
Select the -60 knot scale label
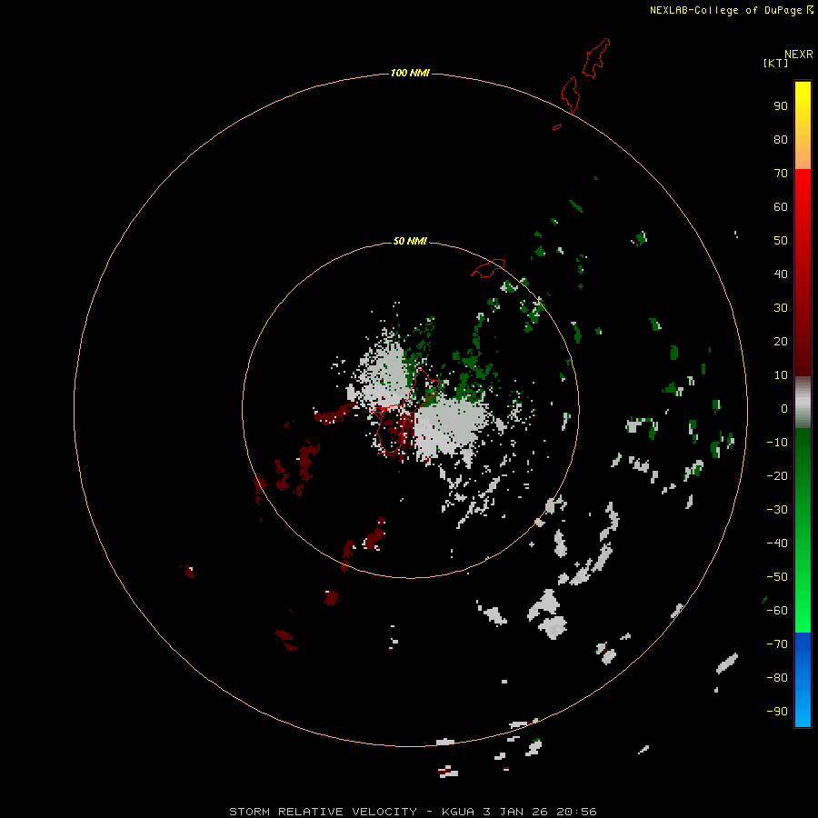tap(777, 611)
